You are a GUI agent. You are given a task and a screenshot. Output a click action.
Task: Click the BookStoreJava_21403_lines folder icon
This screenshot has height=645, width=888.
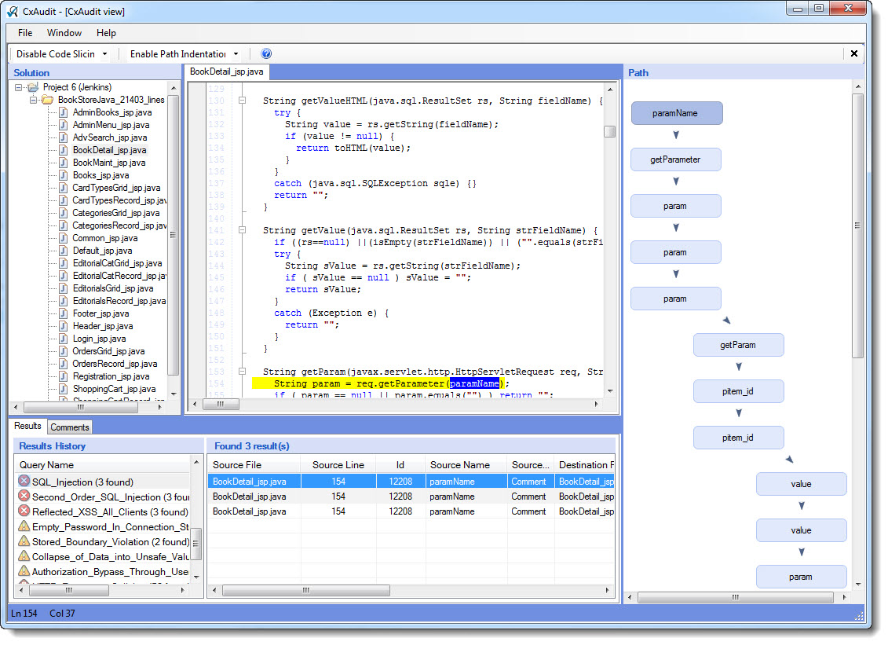tap(48, 100)
